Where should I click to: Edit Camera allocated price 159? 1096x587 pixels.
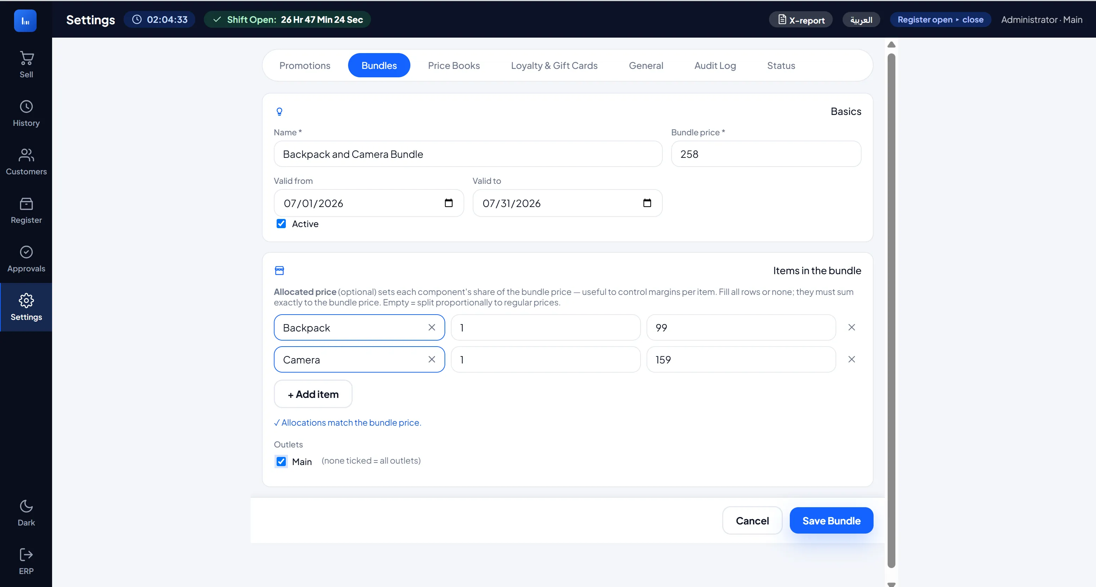pos(741,360)
